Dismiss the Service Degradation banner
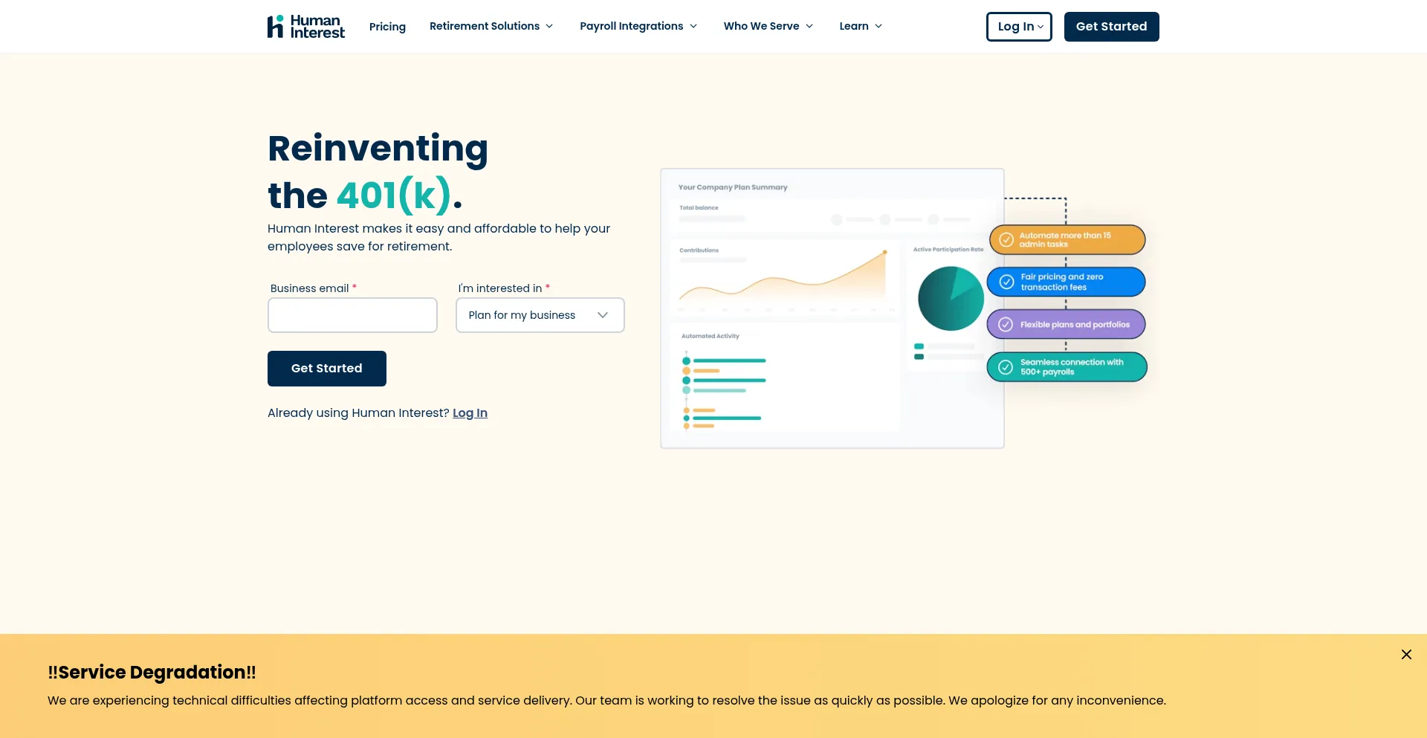Viewport: 1427px width, 738px height. click(x=1406, y=655)
